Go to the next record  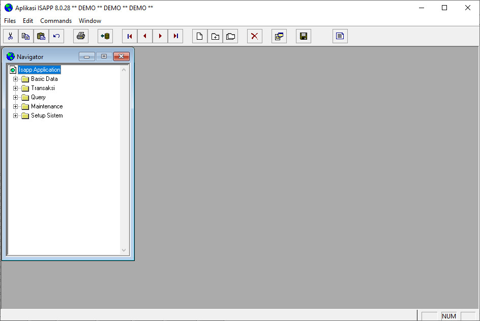[160, 36]
